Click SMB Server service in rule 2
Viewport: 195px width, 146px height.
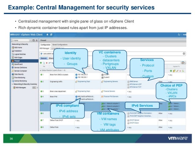pyautogui.click(x=133, y=81)
